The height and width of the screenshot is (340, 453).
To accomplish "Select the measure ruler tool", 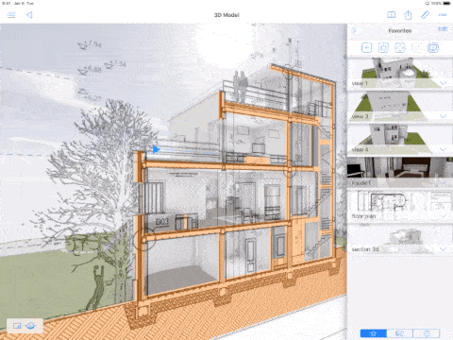I will pyautogui.click(x=425, y=15).
